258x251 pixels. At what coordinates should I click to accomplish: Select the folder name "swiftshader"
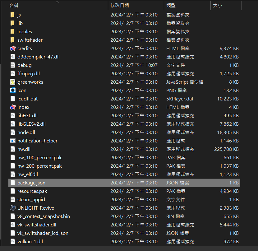pos(30,40)
